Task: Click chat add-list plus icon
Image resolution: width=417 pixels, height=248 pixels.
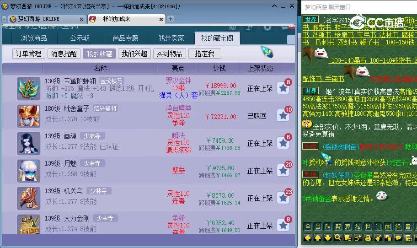Action: pos(408,238)
